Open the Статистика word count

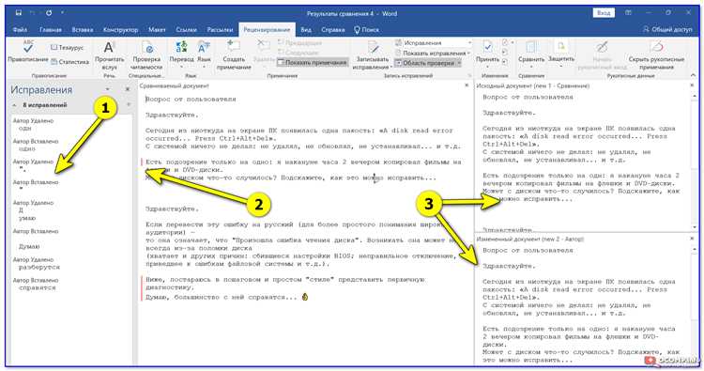pos(69,62)
